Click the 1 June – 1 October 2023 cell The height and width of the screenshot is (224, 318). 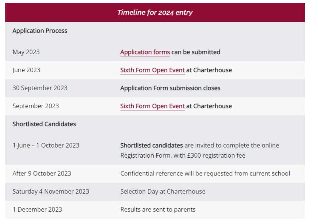(46, 146)
